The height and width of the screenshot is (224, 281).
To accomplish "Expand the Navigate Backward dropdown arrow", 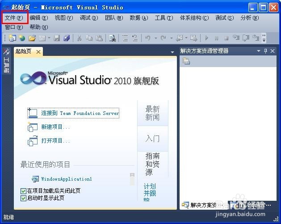I will pyautogui.click(x=186, y=38).
